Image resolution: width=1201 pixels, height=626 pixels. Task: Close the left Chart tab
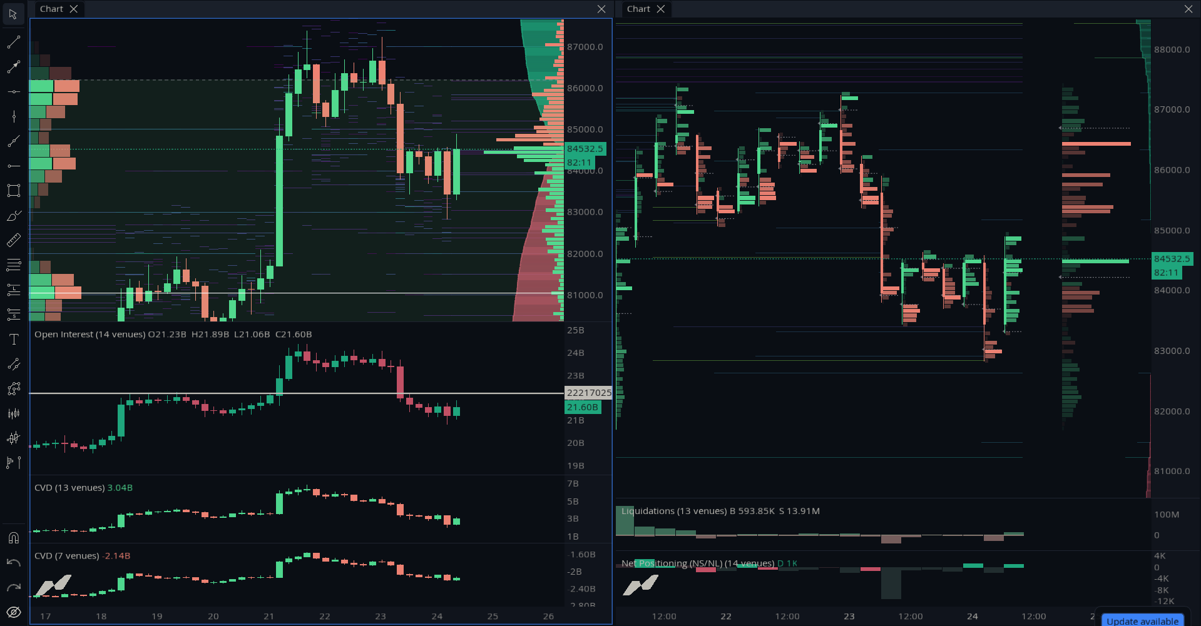[x=74, y=9]
